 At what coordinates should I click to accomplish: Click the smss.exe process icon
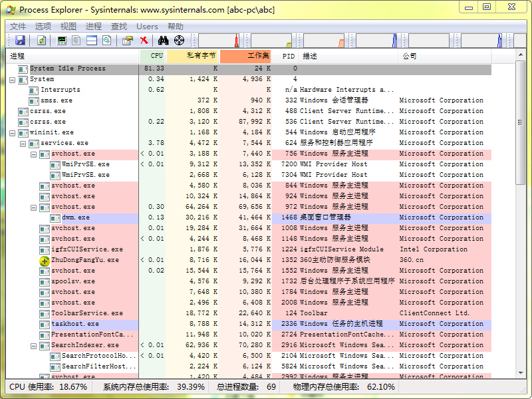[x=34, y=101]
